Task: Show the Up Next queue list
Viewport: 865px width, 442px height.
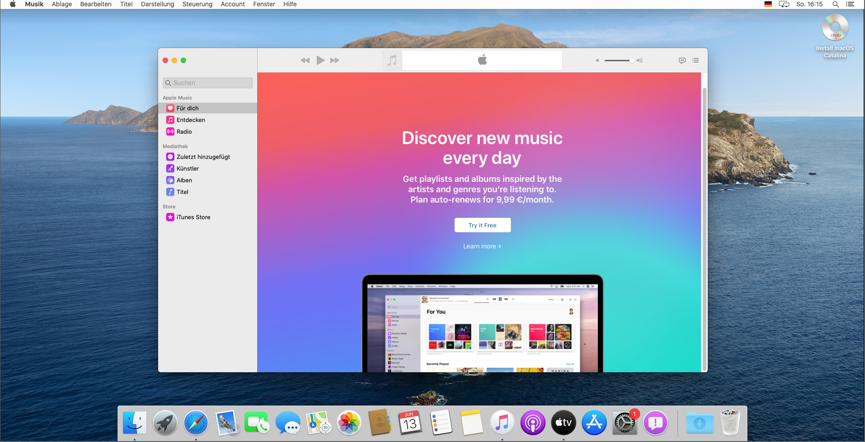Action: coord(696,60)
